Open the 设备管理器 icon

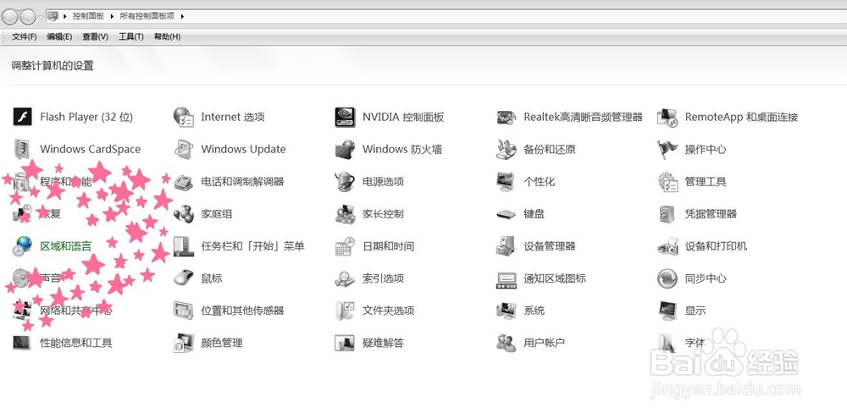tap(507, 246)
